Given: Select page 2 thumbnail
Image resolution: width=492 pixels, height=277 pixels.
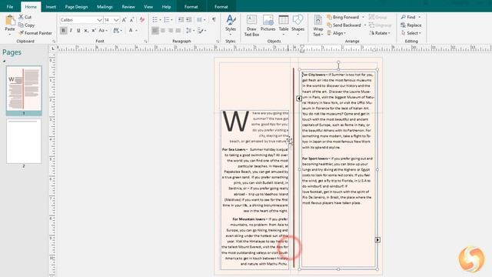Looking at the screenshot, I should [24, 141].
